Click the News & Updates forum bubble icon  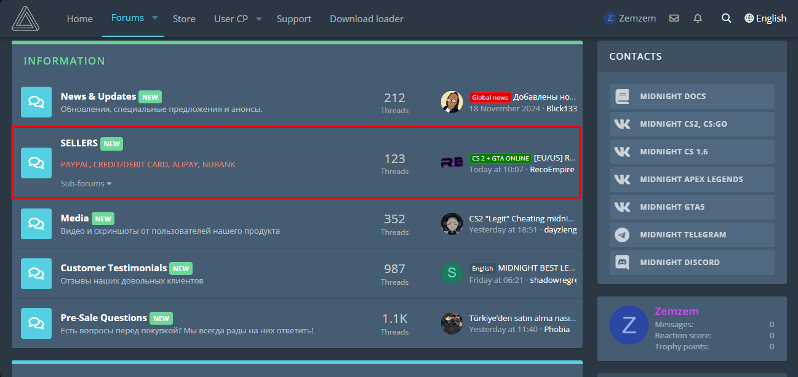[36, 102]
